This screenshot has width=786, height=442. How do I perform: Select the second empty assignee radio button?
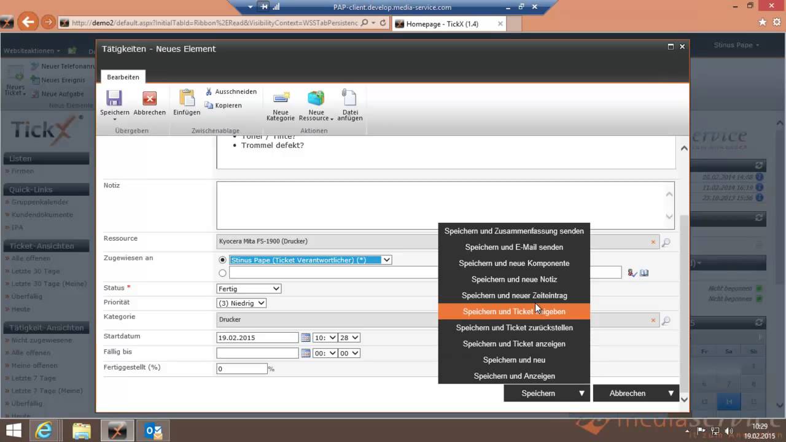(x=222, y=273)
